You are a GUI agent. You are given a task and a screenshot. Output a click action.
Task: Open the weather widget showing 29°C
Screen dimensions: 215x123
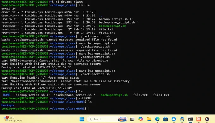[13, 119]
